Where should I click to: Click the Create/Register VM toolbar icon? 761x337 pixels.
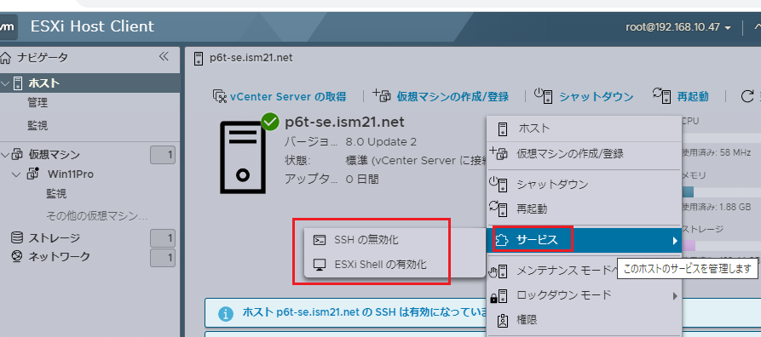point(382,95)
